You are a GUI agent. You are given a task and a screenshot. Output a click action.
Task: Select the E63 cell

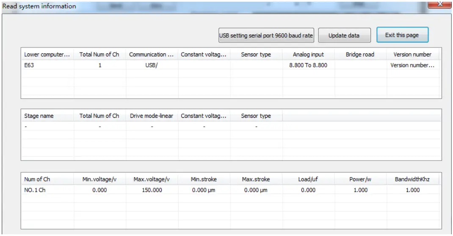[47, 65]
